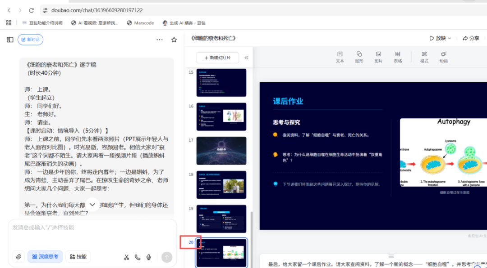Open the 图片 (Image) insert tool
The height and width of the screenshot is (268, 487).
pos(379,56)
